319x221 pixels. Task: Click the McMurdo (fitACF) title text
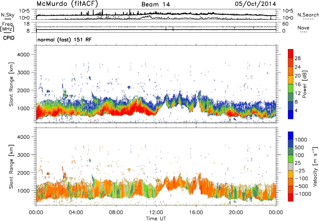pyautogui.click(x=67, y=4)
